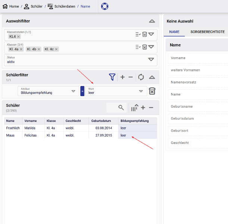Image resolution: width=228 pixels, height=224 pixels.
Task: Remove the Kl. 4b class chip
Action: coord(39,49)
